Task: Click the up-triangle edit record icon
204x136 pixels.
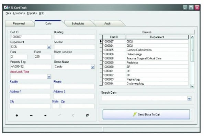Action: pyautogui.click(x=45, y=115)
